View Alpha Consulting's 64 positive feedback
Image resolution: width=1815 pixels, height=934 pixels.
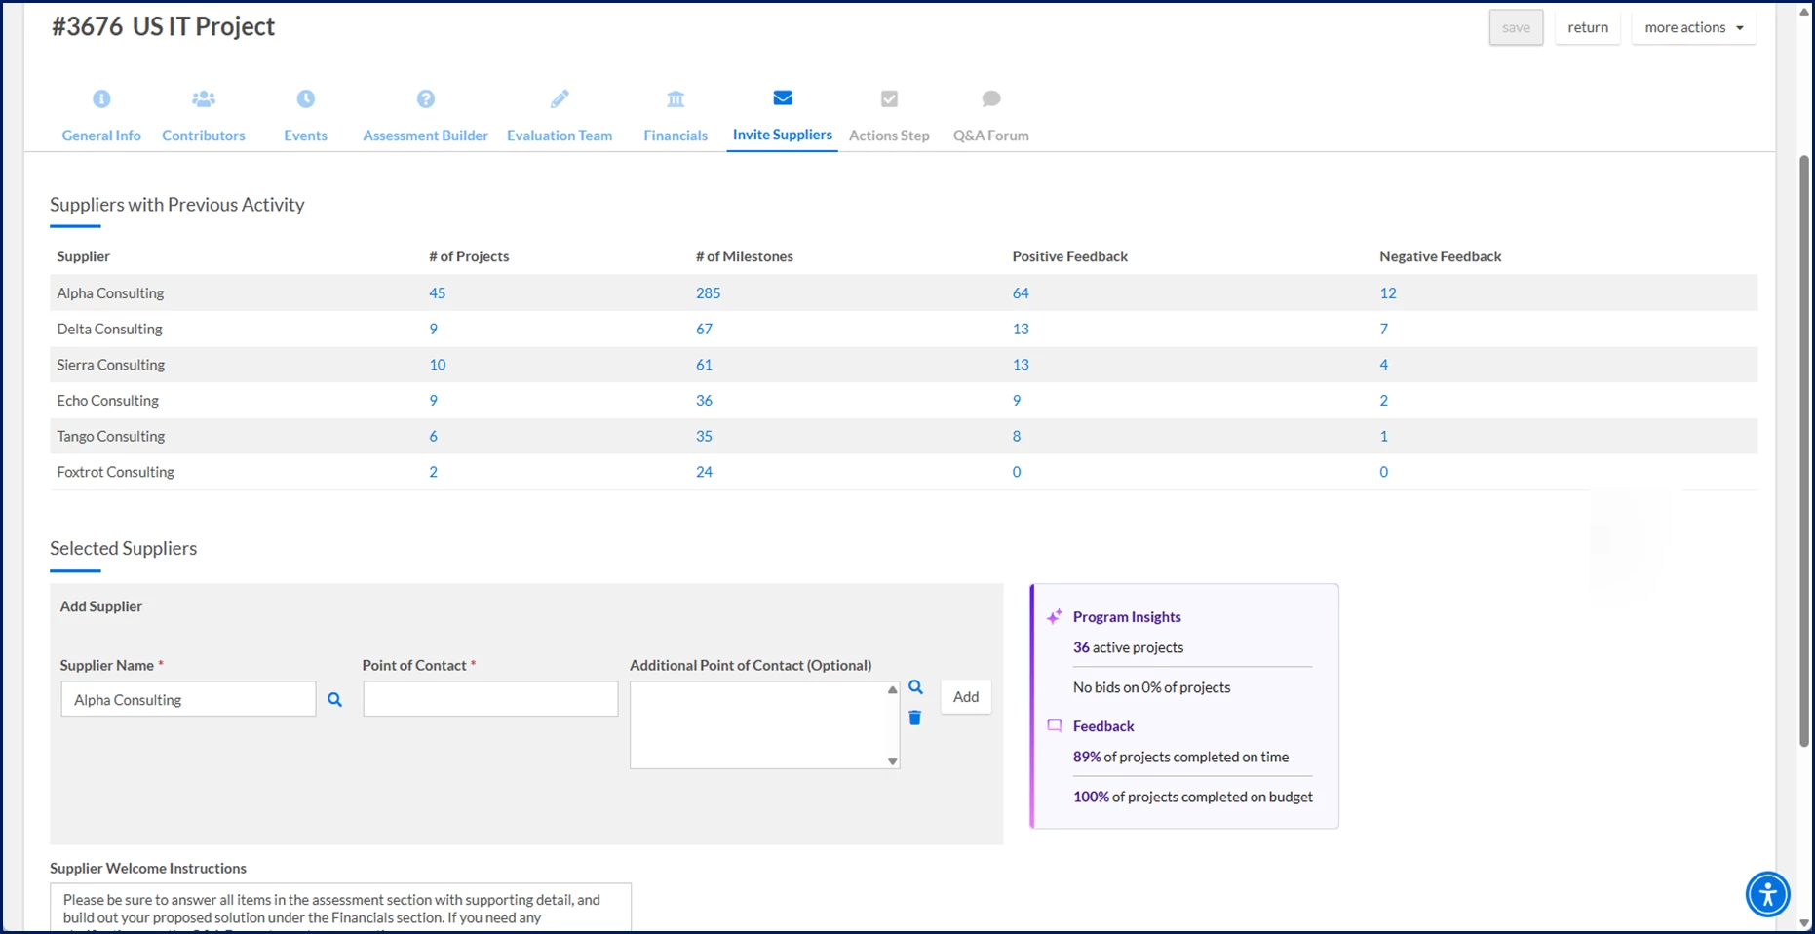[1021, 292]
